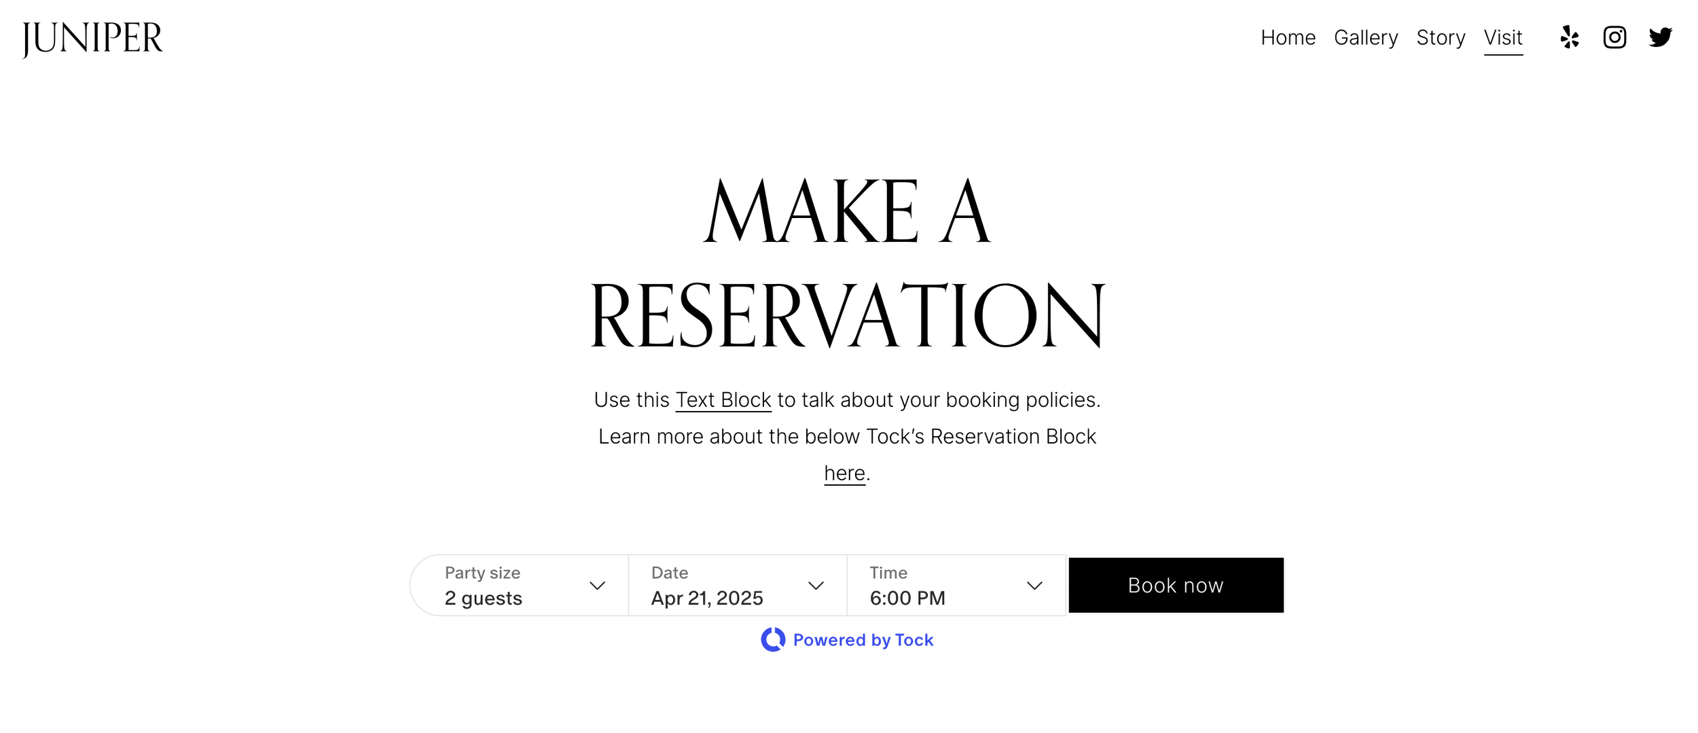Screen dimensions: 1698x733
Task: Click the Book now button
Action: point(1176,585)
